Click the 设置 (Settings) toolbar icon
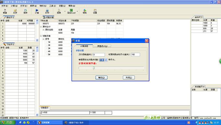Viewport: 221px width, 125px height. click(95, 11)
